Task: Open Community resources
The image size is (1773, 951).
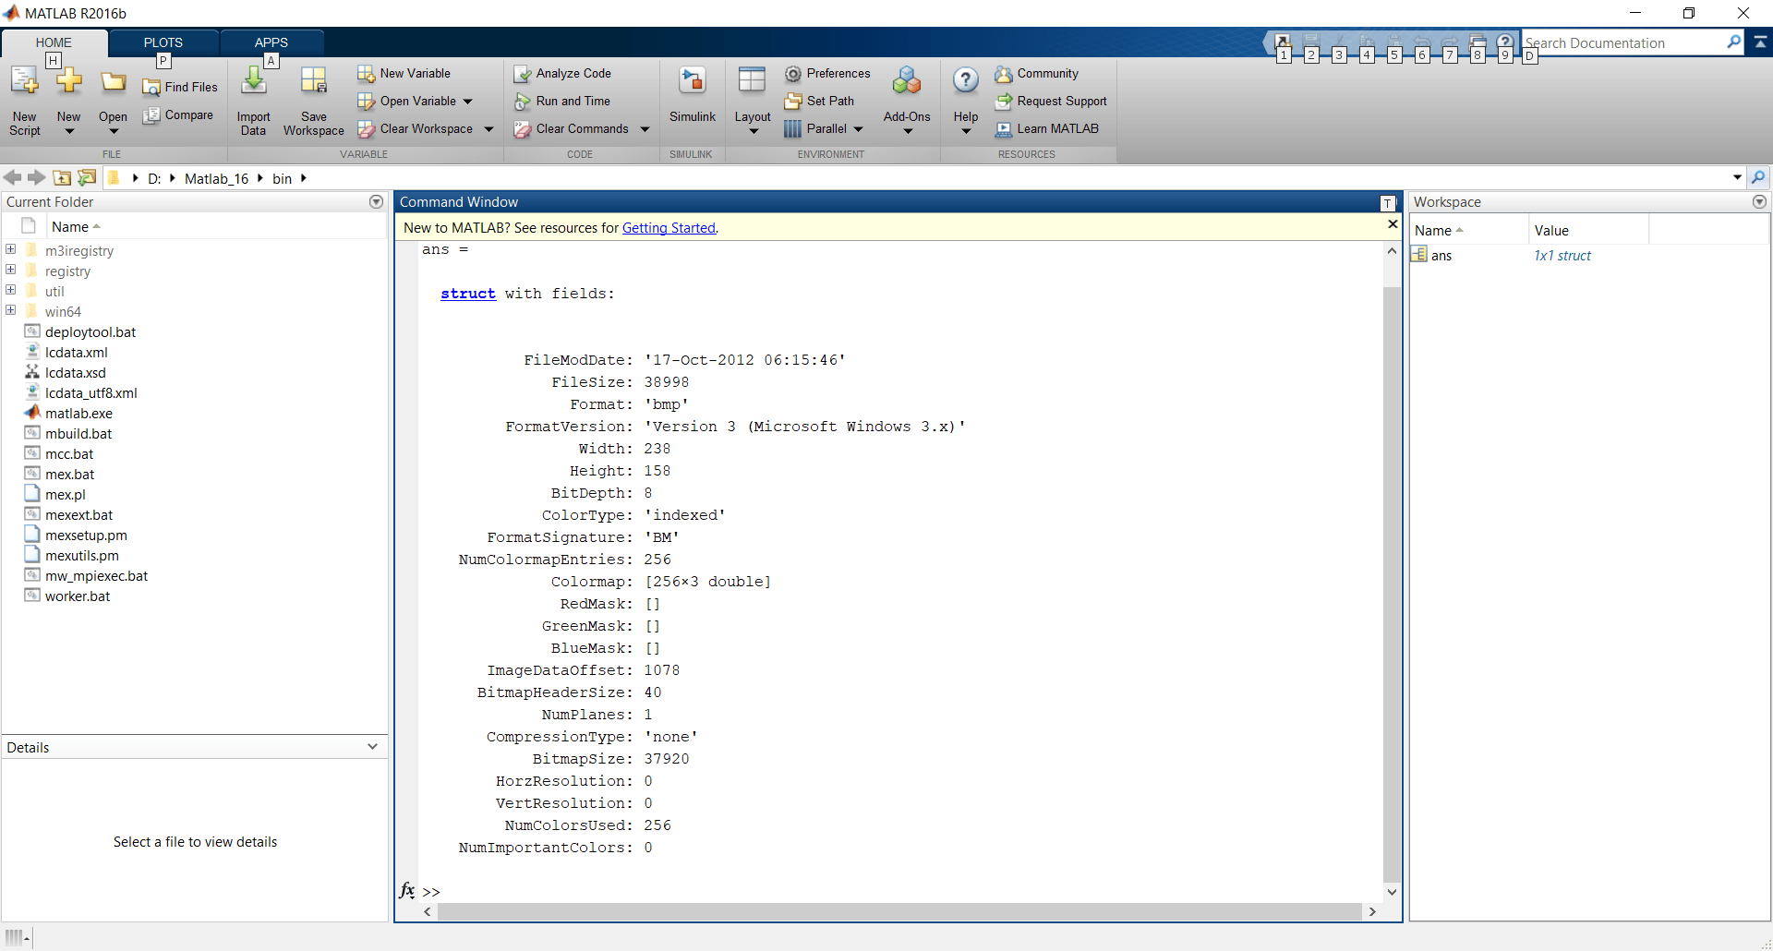Action: (x=1037, y=73)
